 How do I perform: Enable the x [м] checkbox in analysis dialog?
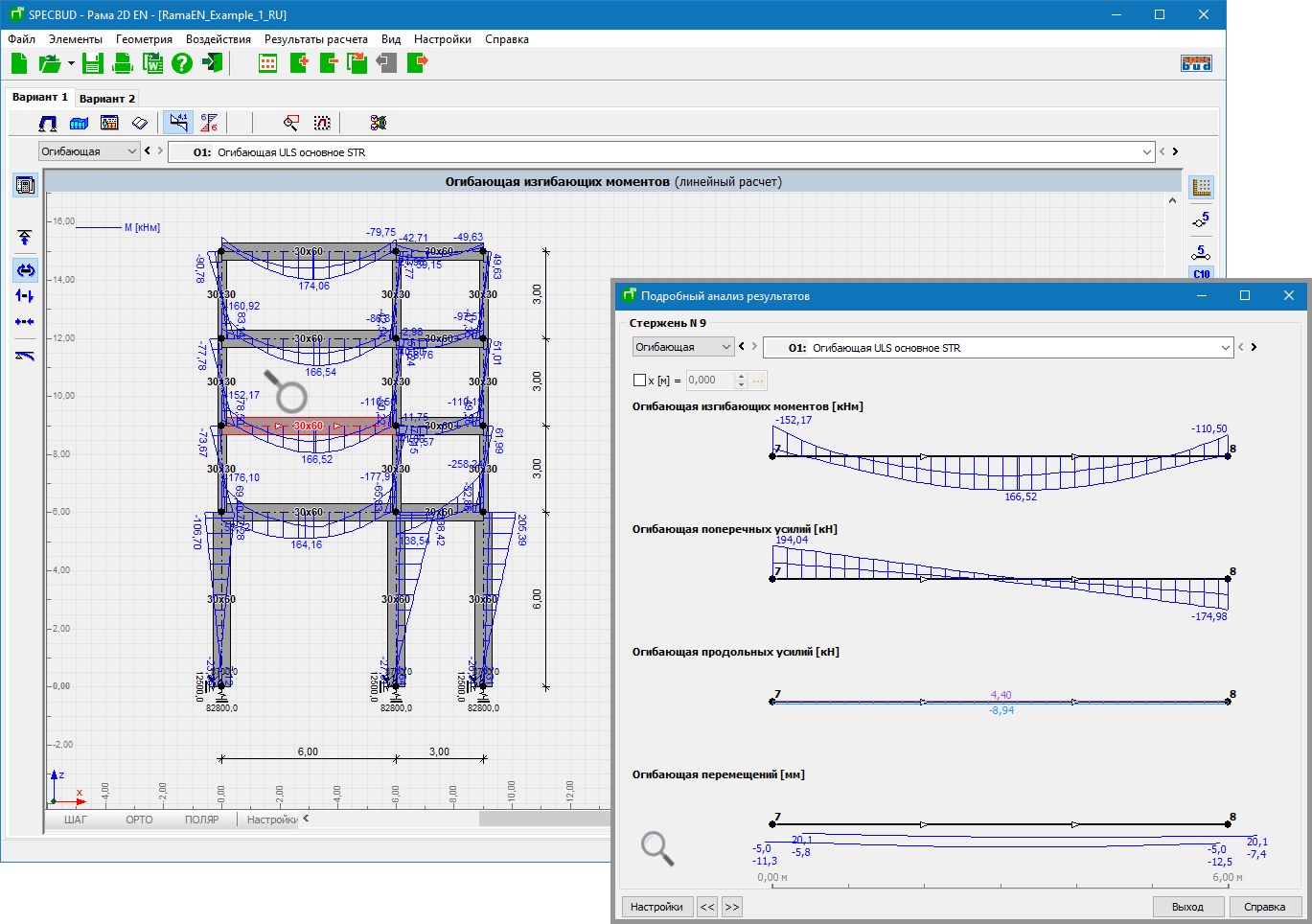pos(639,381)
